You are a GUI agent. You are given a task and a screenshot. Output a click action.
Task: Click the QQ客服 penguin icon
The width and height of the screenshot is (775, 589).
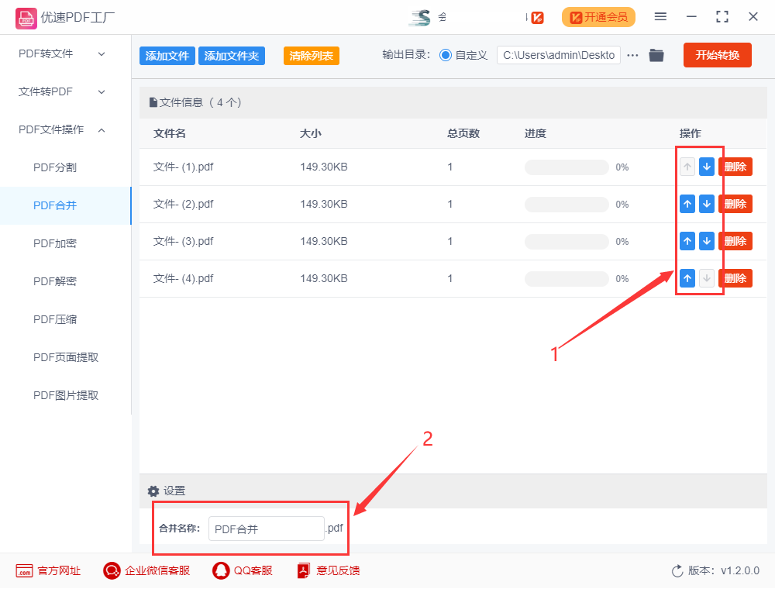[221, 570]
